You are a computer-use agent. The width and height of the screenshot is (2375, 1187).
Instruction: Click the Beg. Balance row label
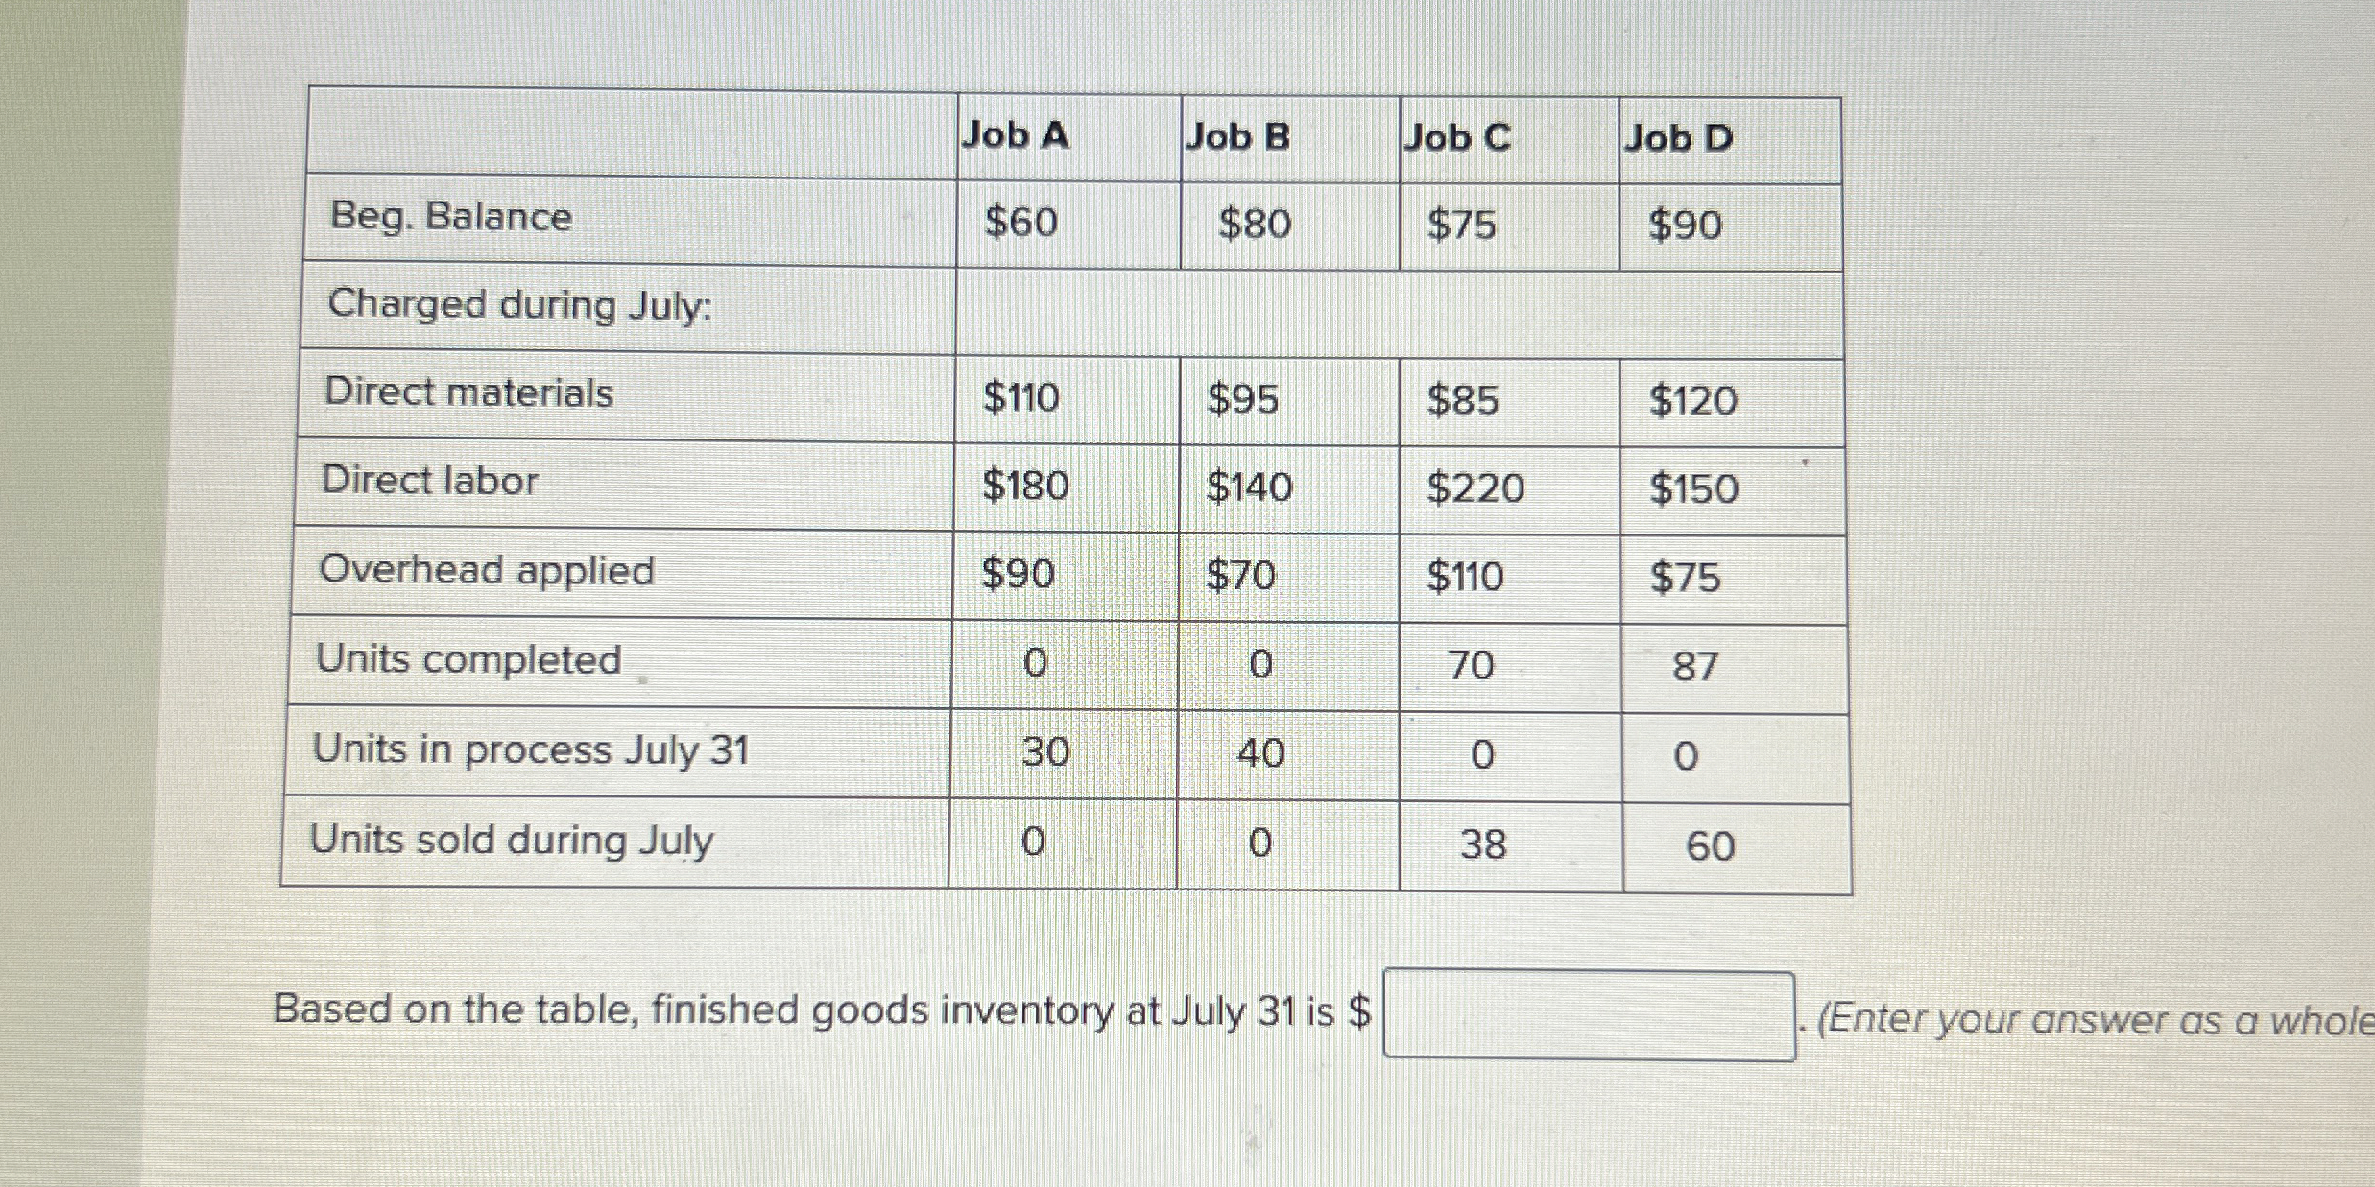pos(451,218)
